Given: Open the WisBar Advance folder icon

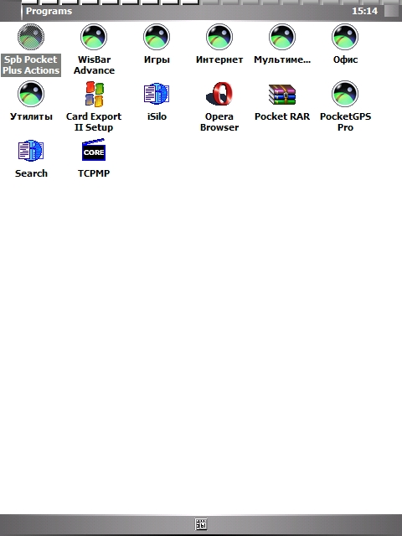Looking at the screenshot, I should [94, 37].
